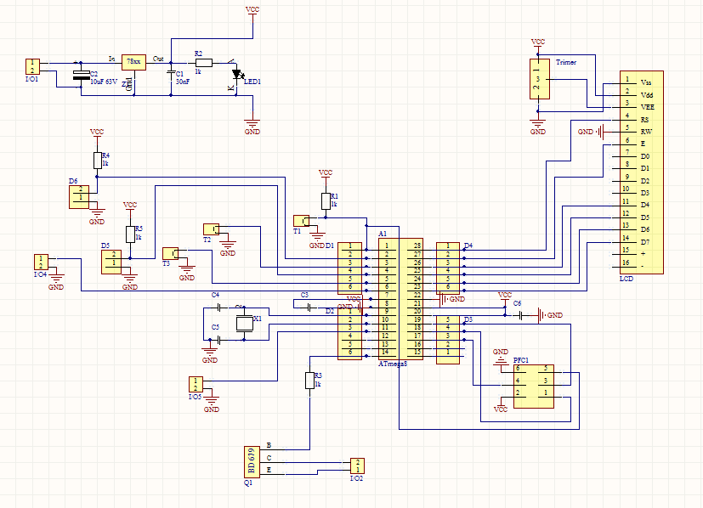Select the X1 crystal oscillator symbol
This screenshot has width=703, height=508.
point(244,324)
